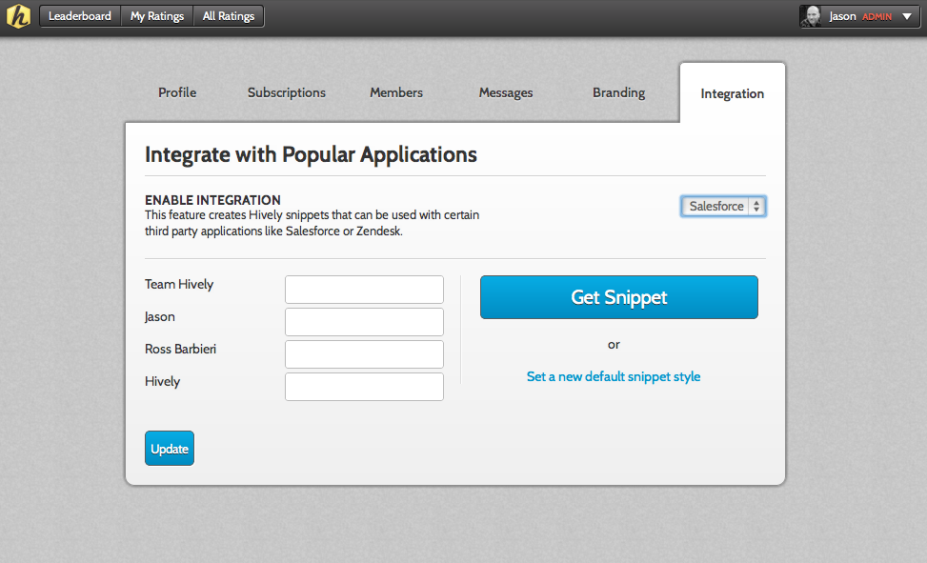
Task: Click the ENABLE INTEGRATION heading
Action: click(212, 200)
